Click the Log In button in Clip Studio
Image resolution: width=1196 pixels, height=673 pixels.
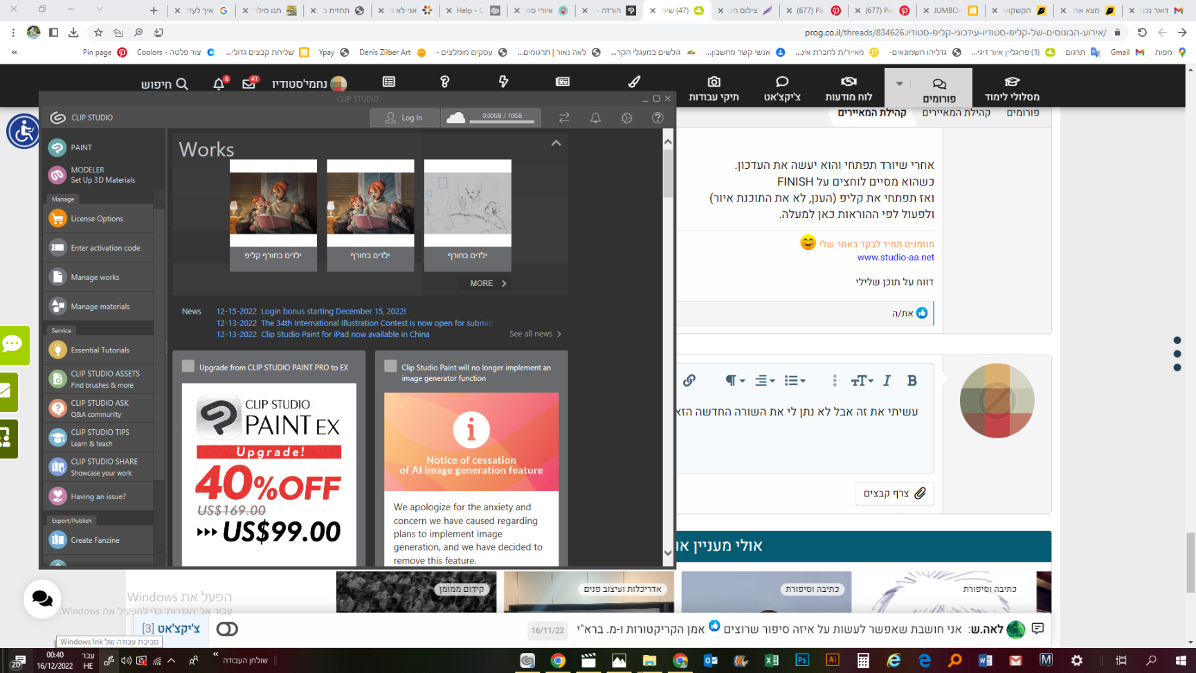point(405,118)
